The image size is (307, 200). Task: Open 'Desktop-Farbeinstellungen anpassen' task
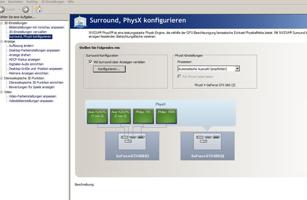click(34, 50)
